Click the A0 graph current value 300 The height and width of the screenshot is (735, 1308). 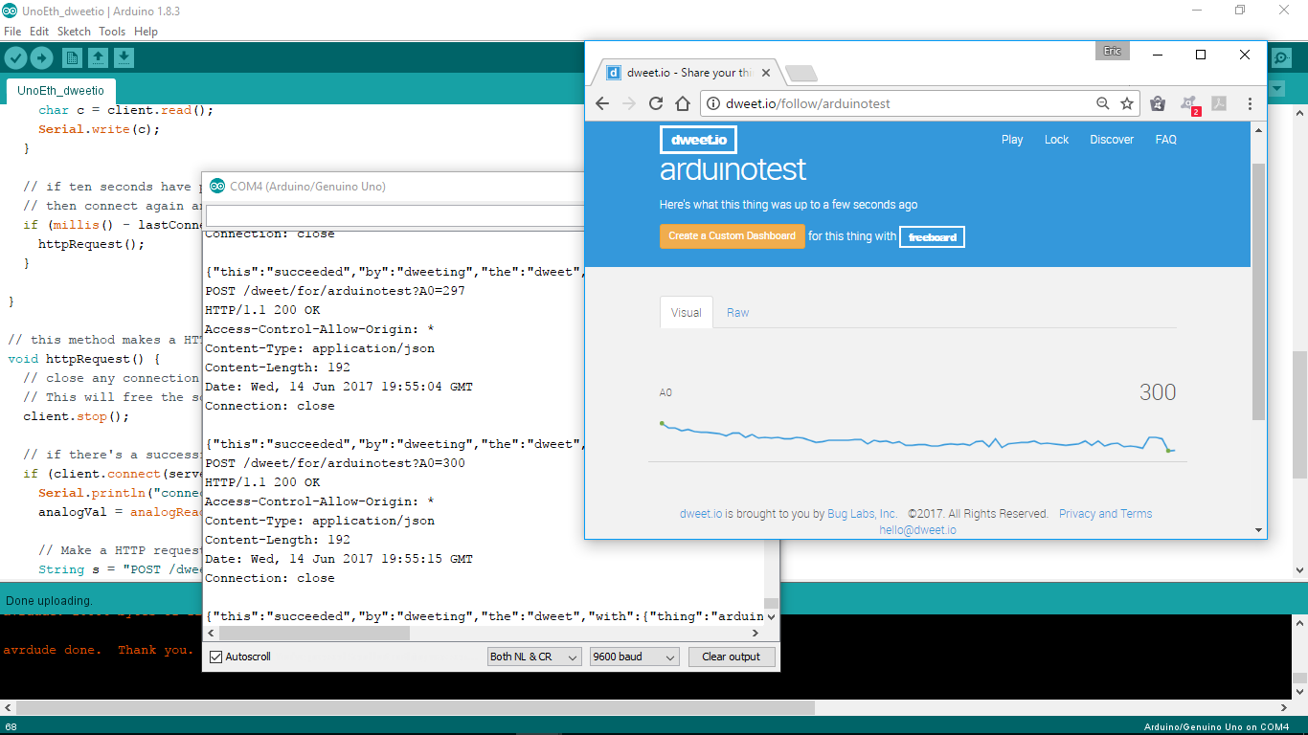point(1157,392)
